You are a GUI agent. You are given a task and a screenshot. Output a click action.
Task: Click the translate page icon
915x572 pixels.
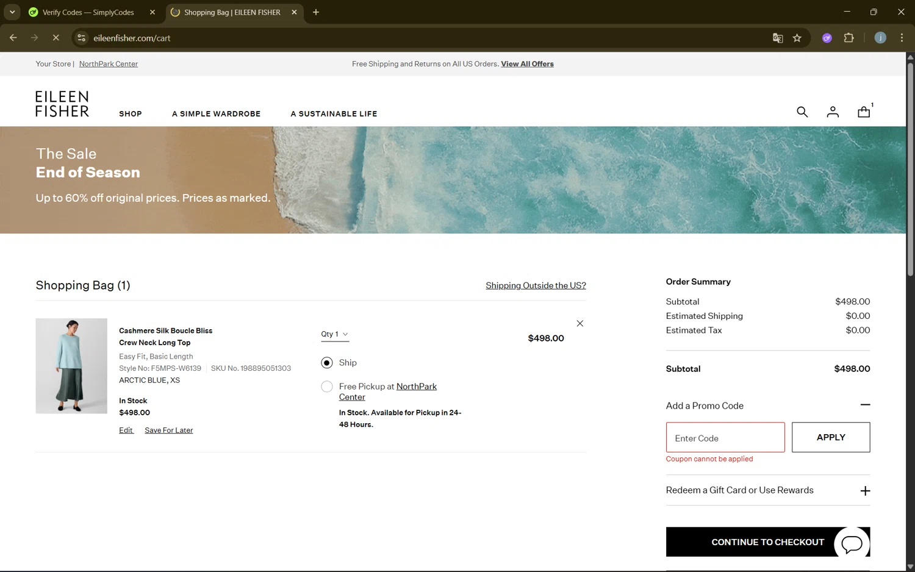click(778, 38)
